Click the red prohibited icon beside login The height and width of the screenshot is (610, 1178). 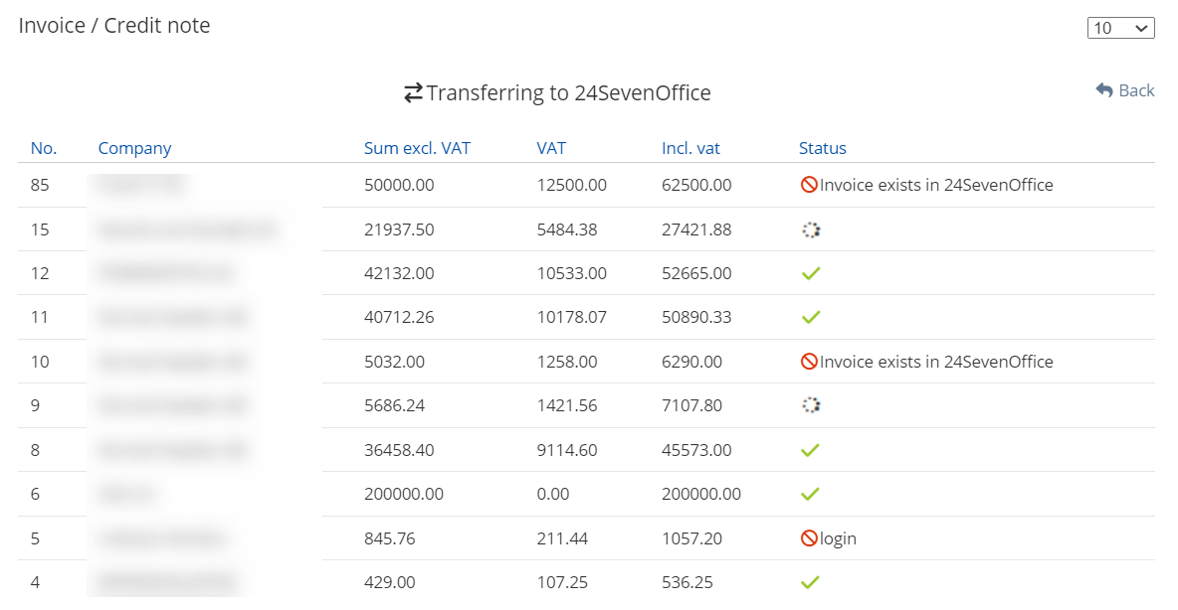coord(809,538)
